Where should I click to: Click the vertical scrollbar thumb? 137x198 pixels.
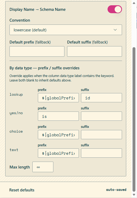134,119
